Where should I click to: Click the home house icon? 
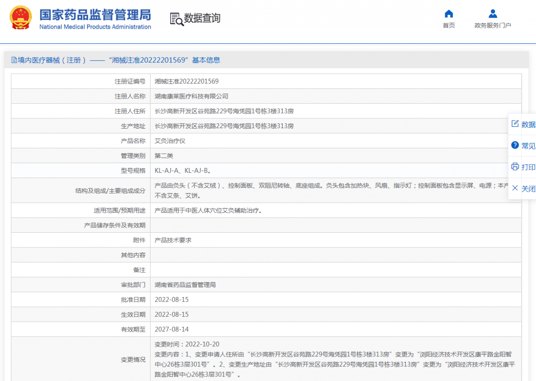point(448,13)
